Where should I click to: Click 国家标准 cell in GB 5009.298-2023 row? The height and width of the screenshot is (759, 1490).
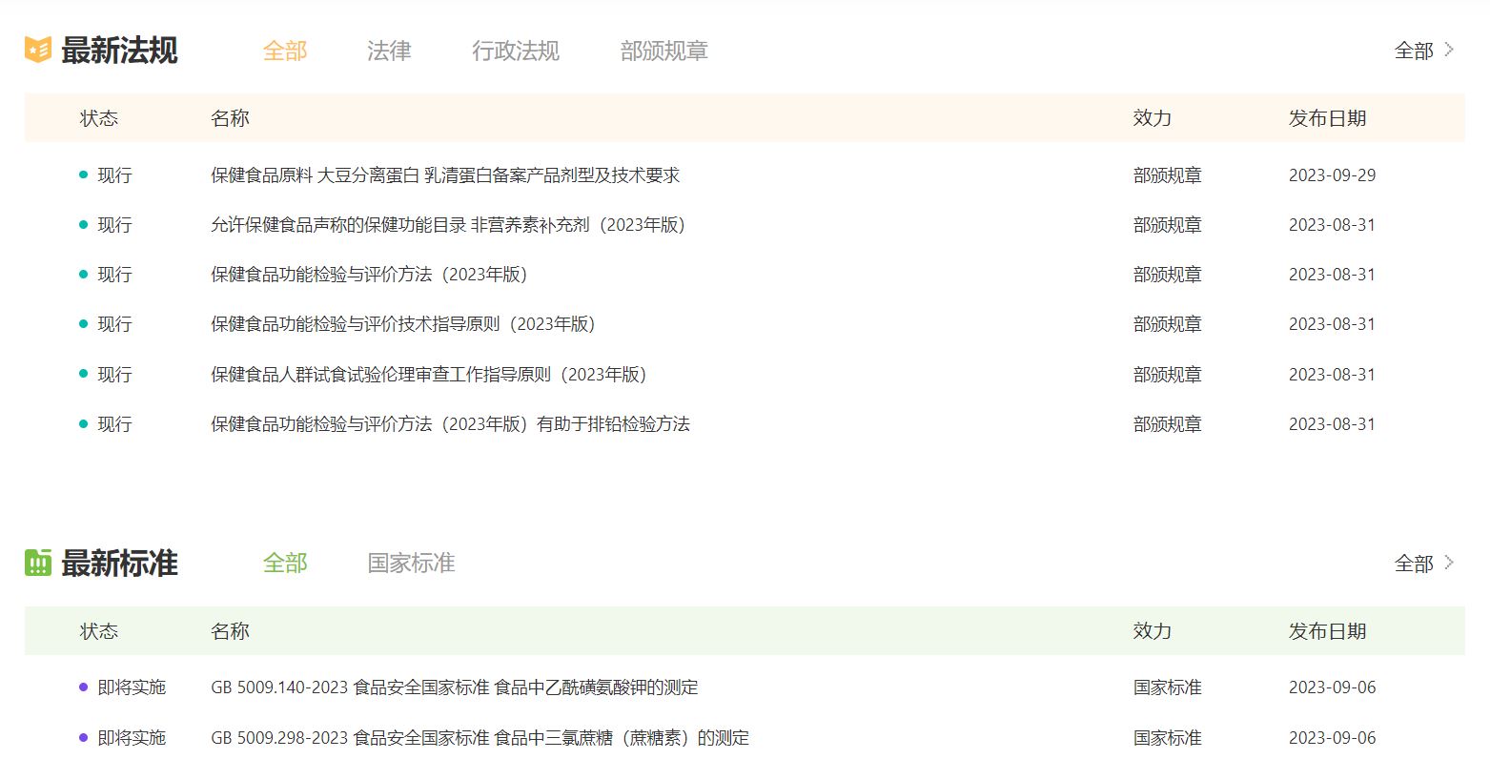tap(1168, 738)
